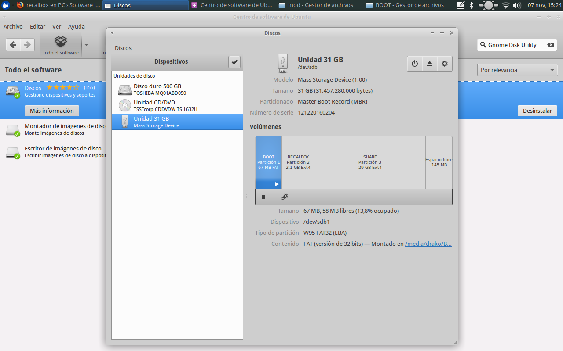This screenshot has height=351, width=563.
Task: Click the Discos app icon in Software Center
Action: pyautogui.click(x=13, y=91)
